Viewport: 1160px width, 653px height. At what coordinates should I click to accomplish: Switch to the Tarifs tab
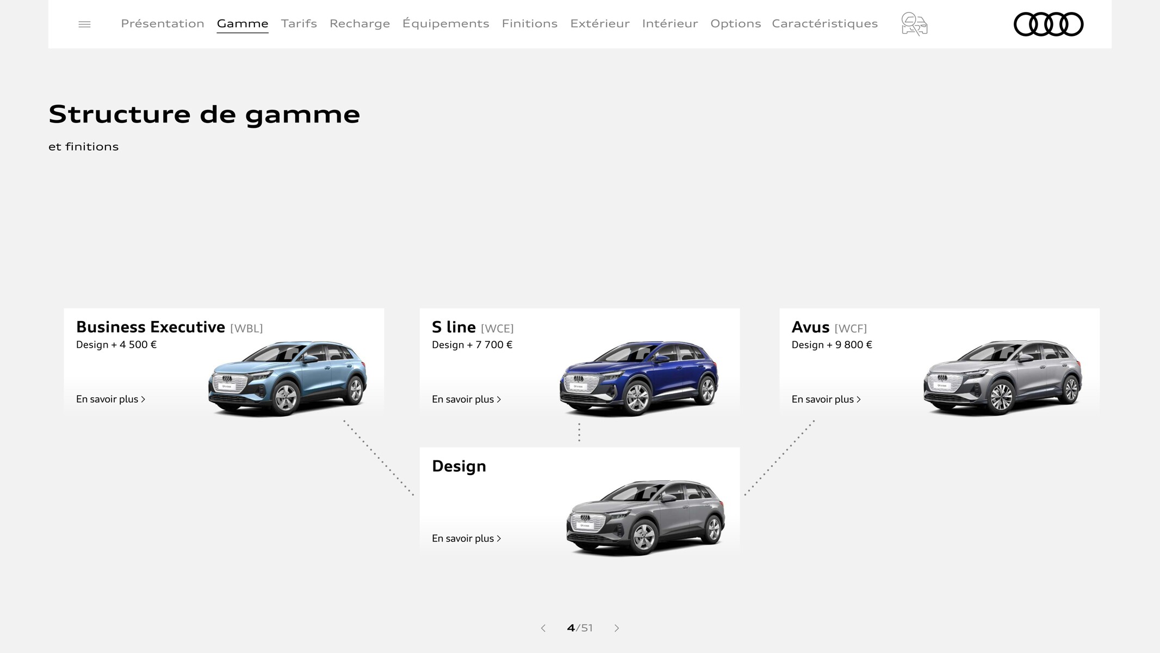pyautogui.click(x=299, y=23)
